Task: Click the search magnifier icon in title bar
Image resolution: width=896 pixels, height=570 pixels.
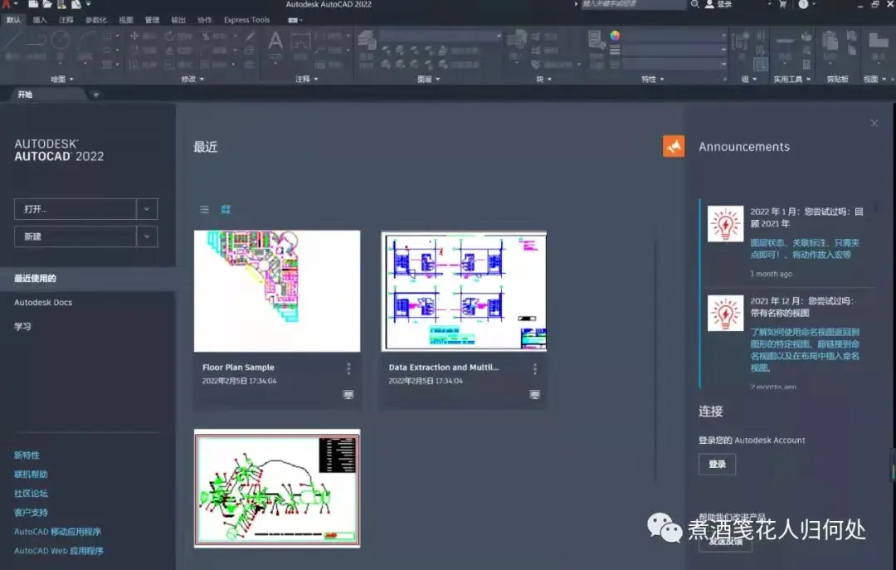Action: pyautogui.click(x=695, y=4)
